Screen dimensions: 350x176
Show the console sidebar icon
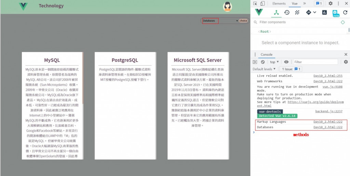tap(255, 62)
